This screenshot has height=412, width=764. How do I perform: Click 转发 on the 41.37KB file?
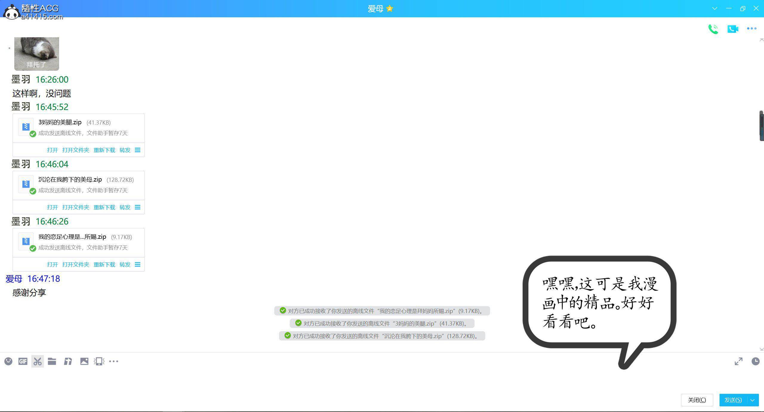point(125,150)
